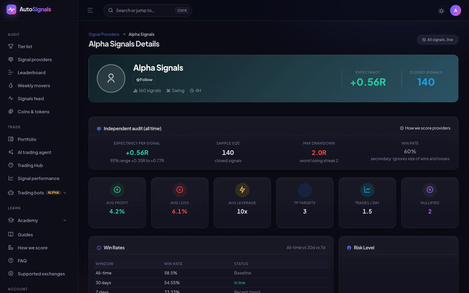Open How we score providers link
The image size is (469, 293).
coord(425,128)
